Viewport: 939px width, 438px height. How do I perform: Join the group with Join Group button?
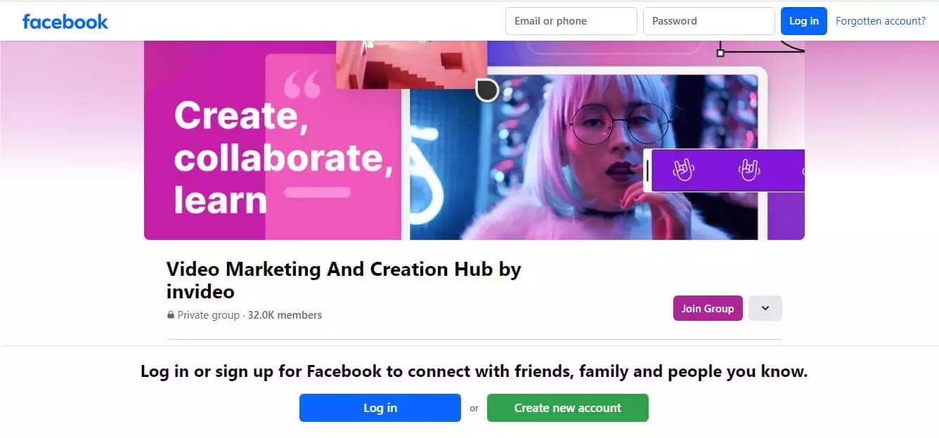pos(708,308)
